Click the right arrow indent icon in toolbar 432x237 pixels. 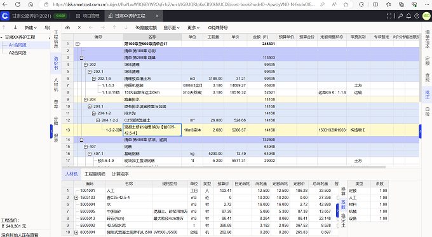coord(103,27)
